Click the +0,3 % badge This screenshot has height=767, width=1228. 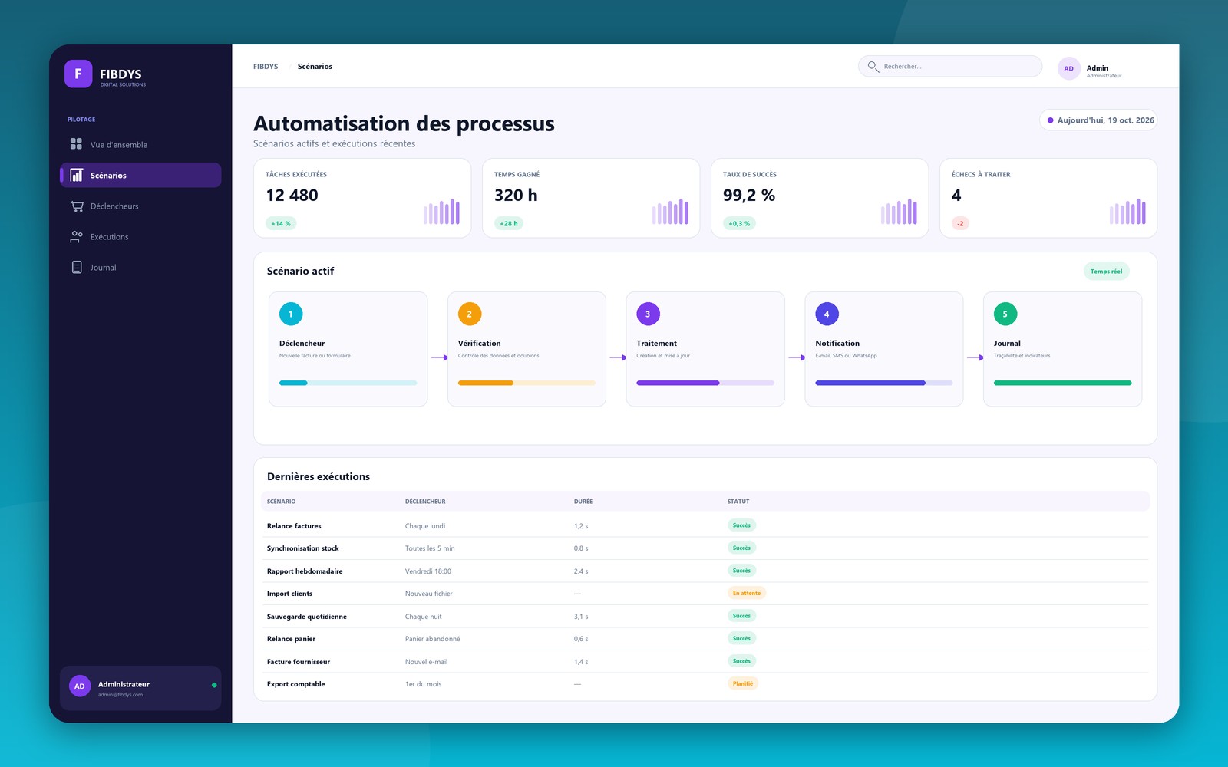pyautogui.click(x=739, y=223)
